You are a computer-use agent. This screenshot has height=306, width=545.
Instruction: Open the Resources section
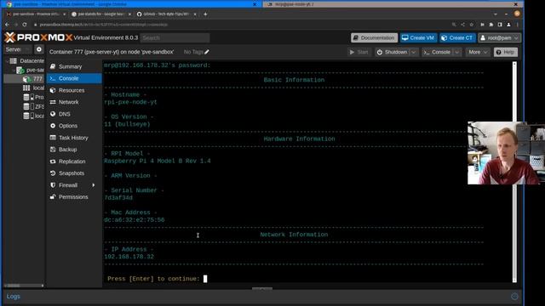74,90
